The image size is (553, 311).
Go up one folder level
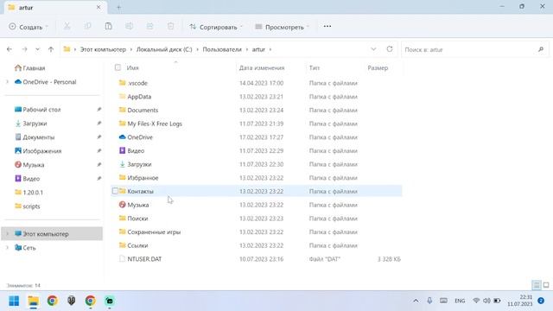tap(51, 49)
